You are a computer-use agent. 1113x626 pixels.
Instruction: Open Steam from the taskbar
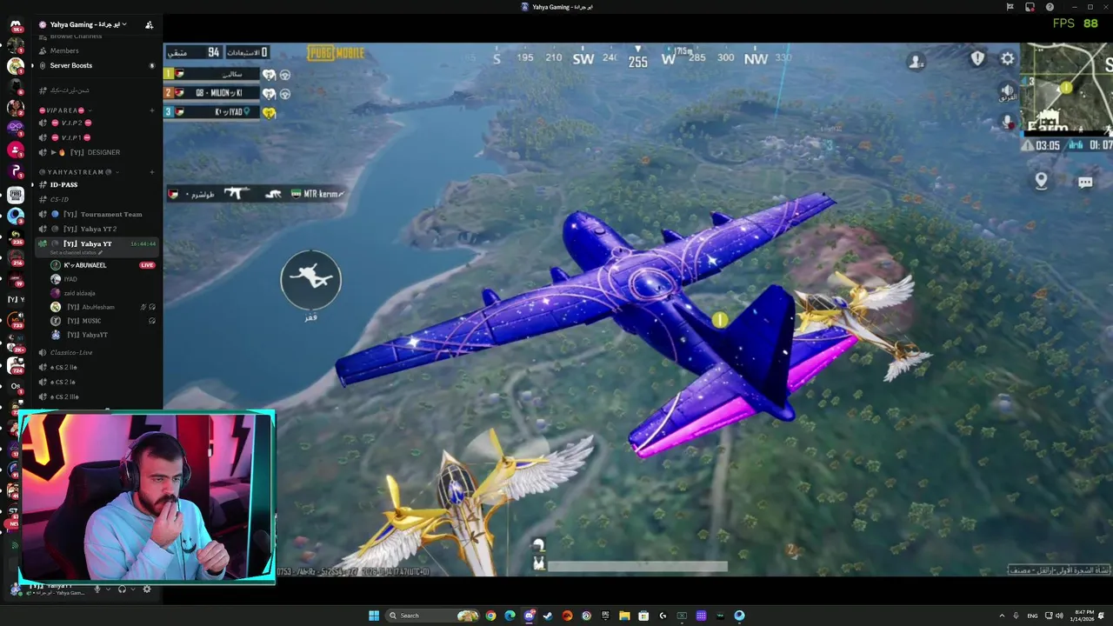pos(549,616)
